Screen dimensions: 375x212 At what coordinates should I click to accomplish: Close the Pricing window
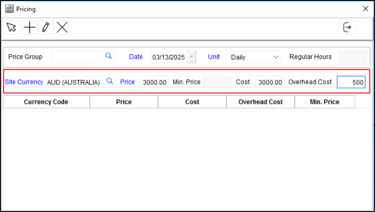pyautogui.click(x=365, y=9)
